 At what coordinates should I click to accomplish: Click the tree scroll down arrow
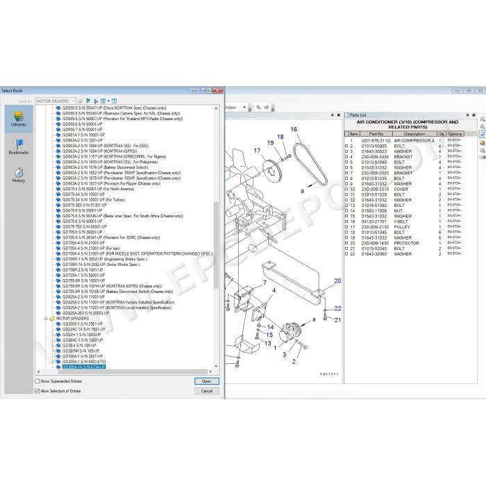pyautogui.click(x=216, y=366)
